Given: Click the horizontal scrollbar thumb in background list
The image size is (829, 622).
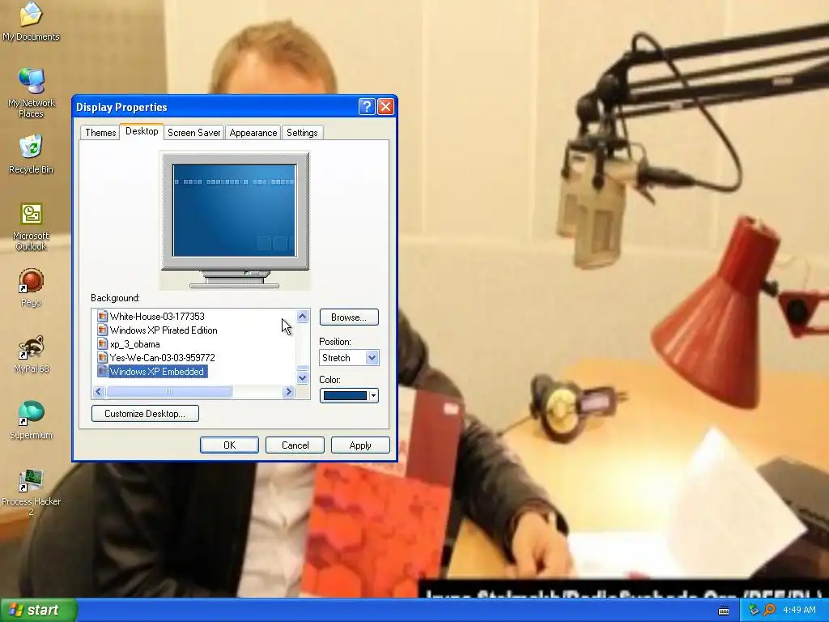Looking at the screenshot, I should pos(168,391).
